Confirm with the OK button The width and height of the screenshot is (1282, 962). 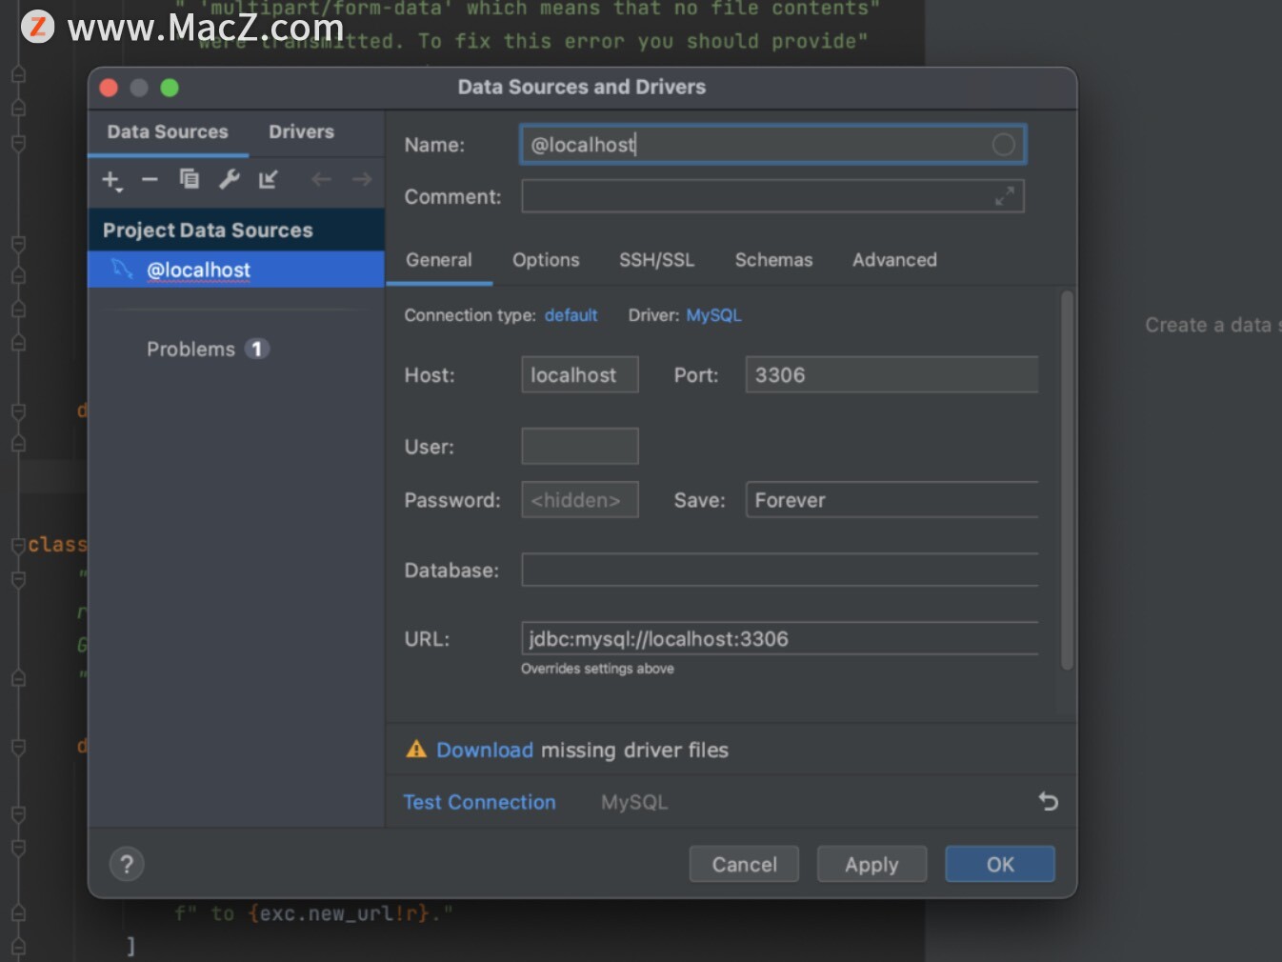point(1000,865)
